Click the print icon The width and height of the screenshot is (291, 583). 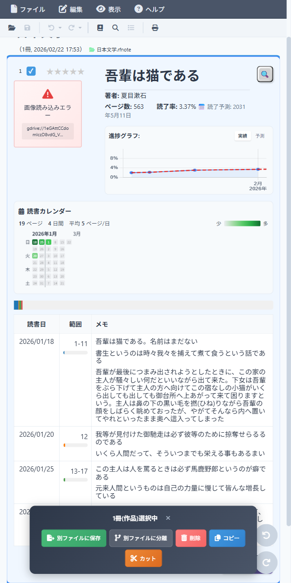pyautogui.click(x=155, y=28)
